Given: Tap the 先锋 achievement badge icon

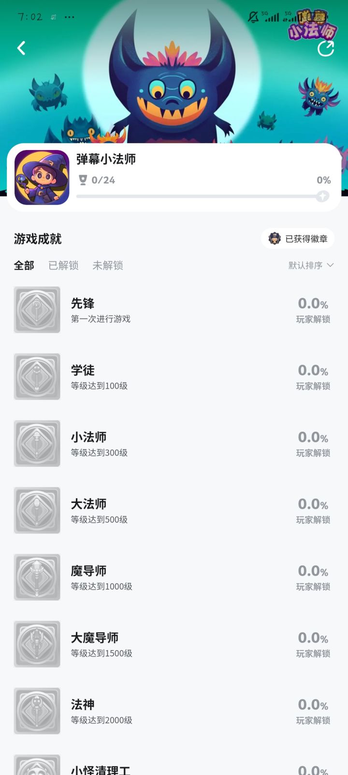Looking at the screenshot, I should (37, 310).
